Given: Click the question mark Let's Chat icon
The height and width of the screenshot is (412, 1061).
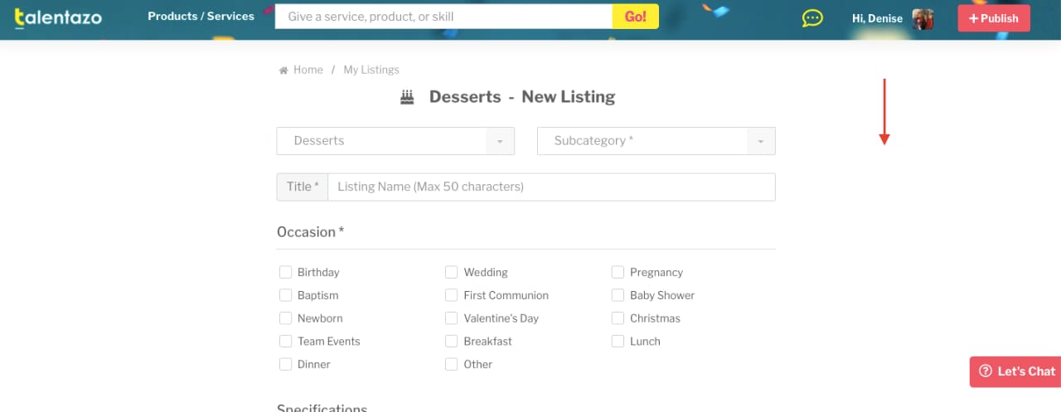Looking at the screenshot, I should (x=985, y=371).
